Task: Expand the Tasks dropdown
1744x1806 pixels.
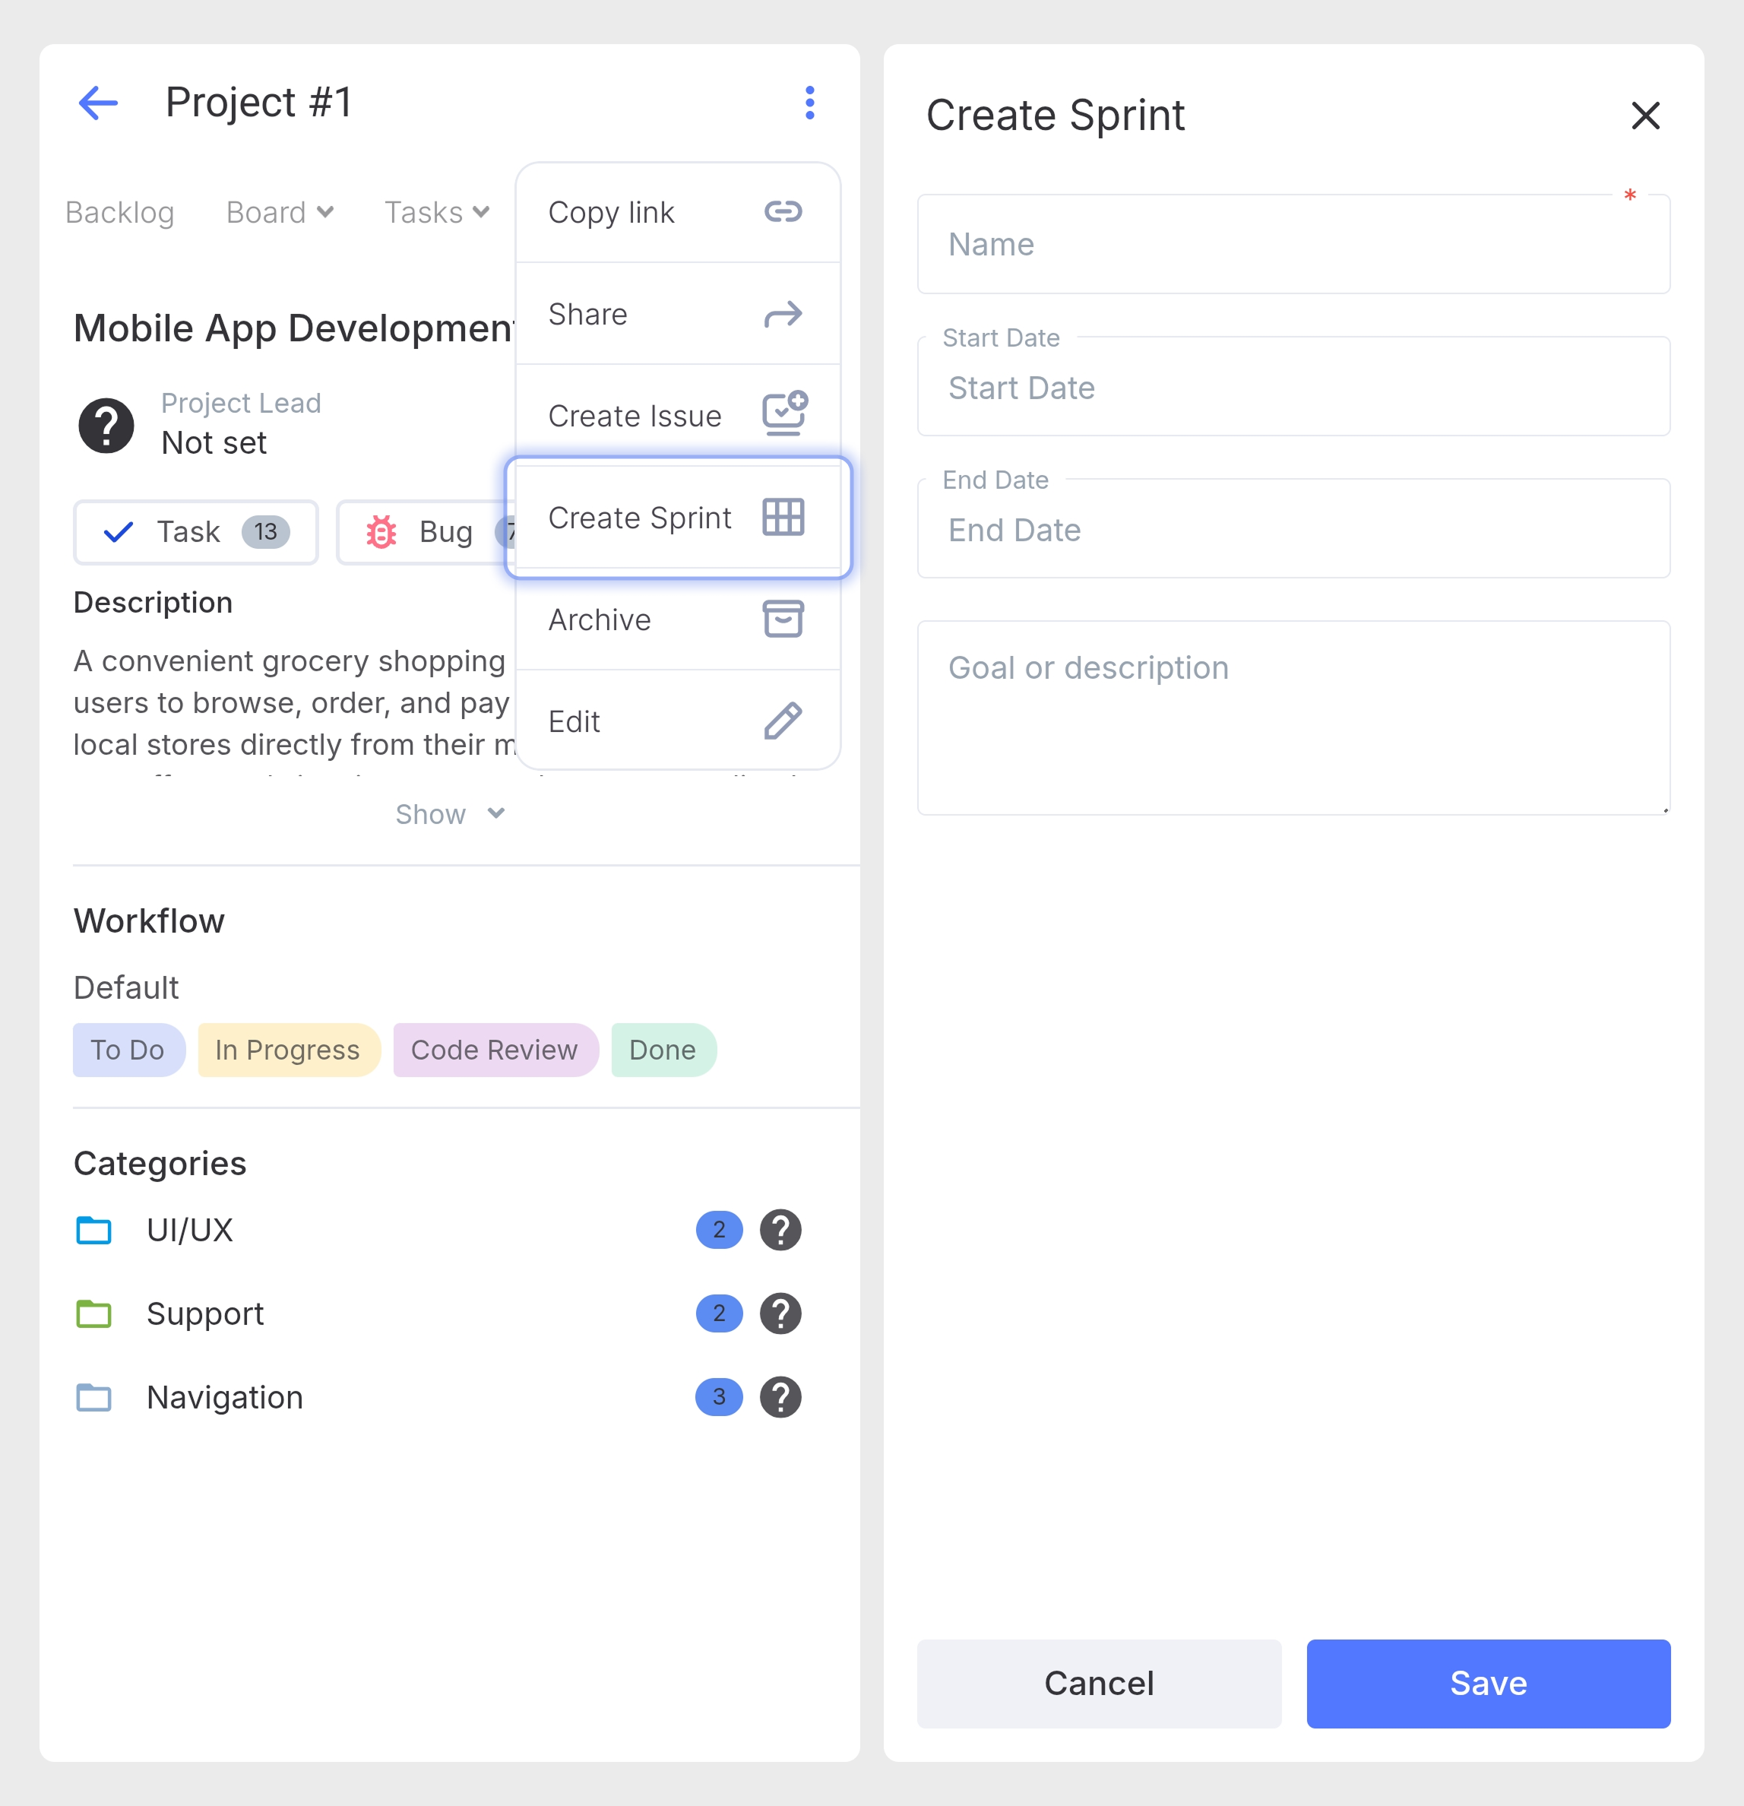Action: click(435, 213)
